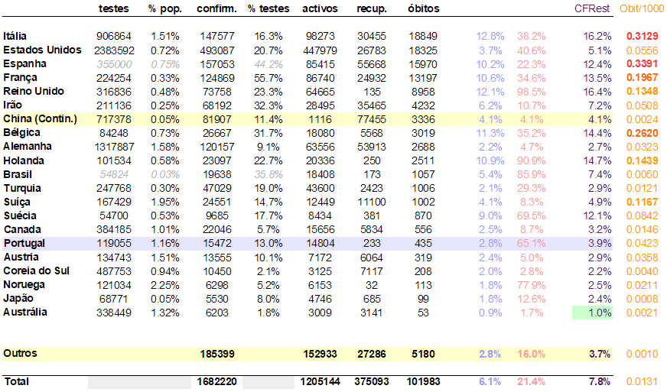Click the 'Brasil' row label
This screenshot has width=667, height=392.
point(18,174)
